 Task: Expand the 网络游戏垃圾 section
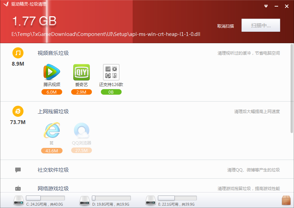(x=53, y=188)
